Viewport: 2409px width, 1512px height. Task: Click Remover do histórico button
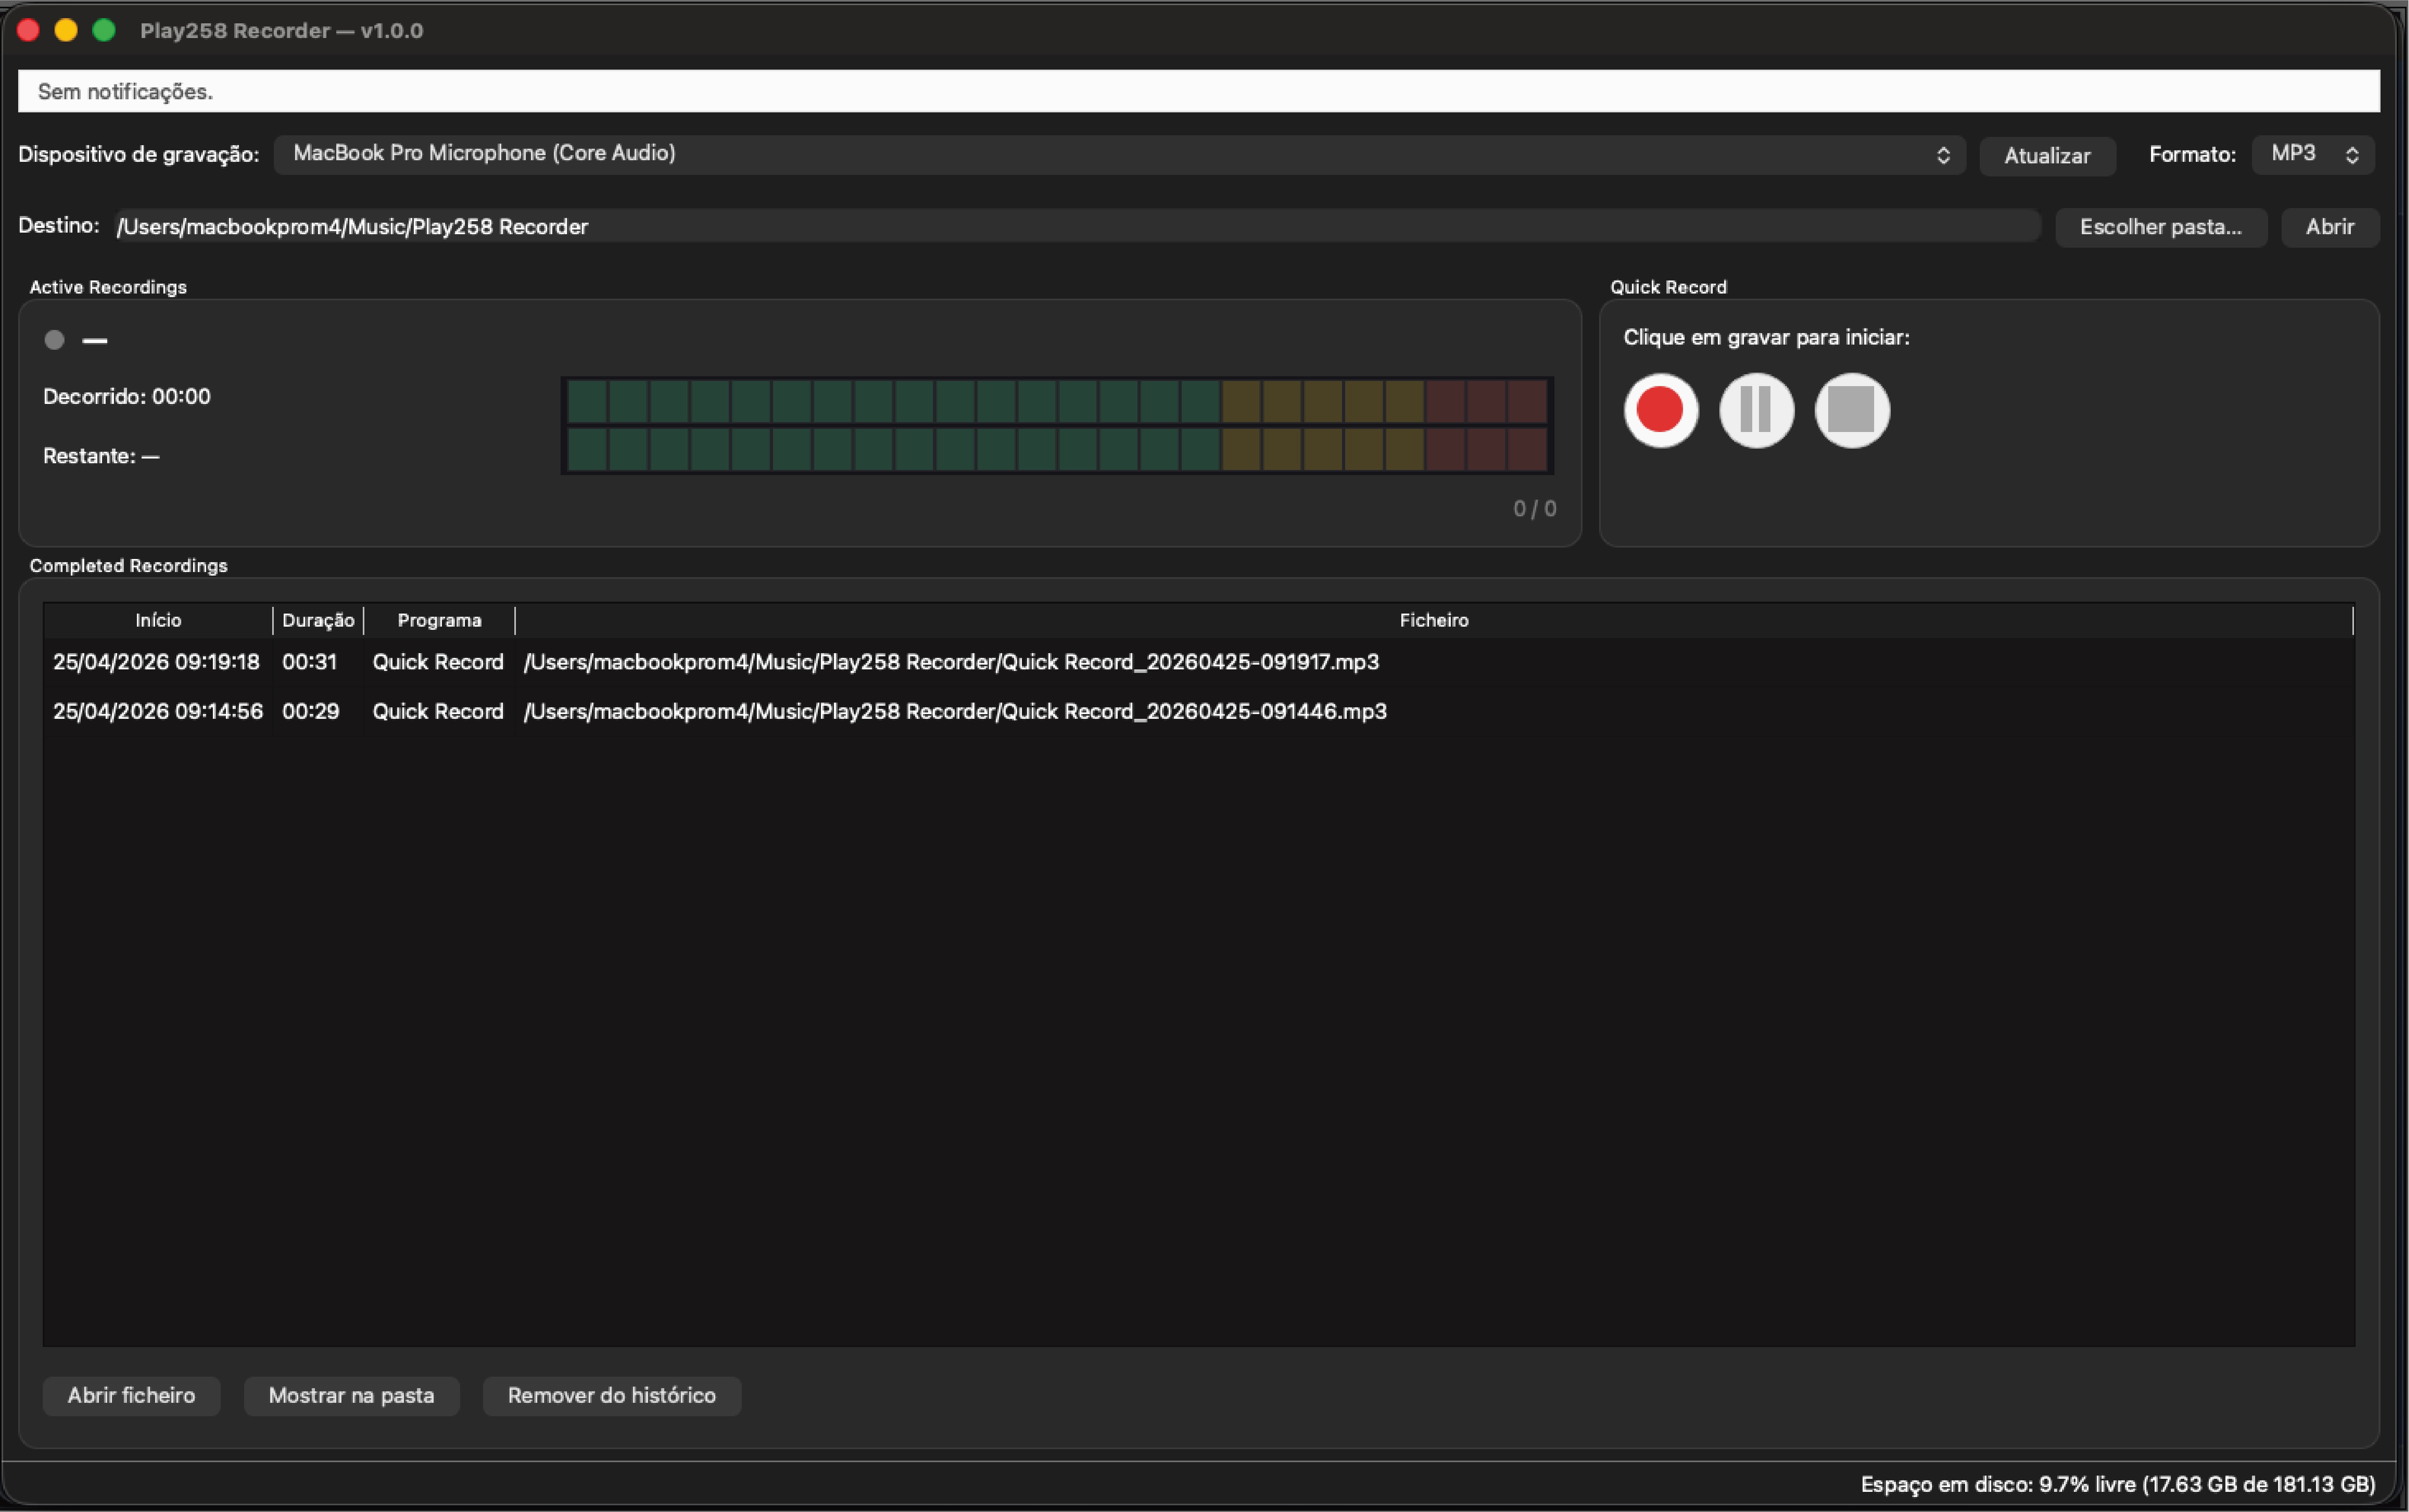tap(611, 1395)
